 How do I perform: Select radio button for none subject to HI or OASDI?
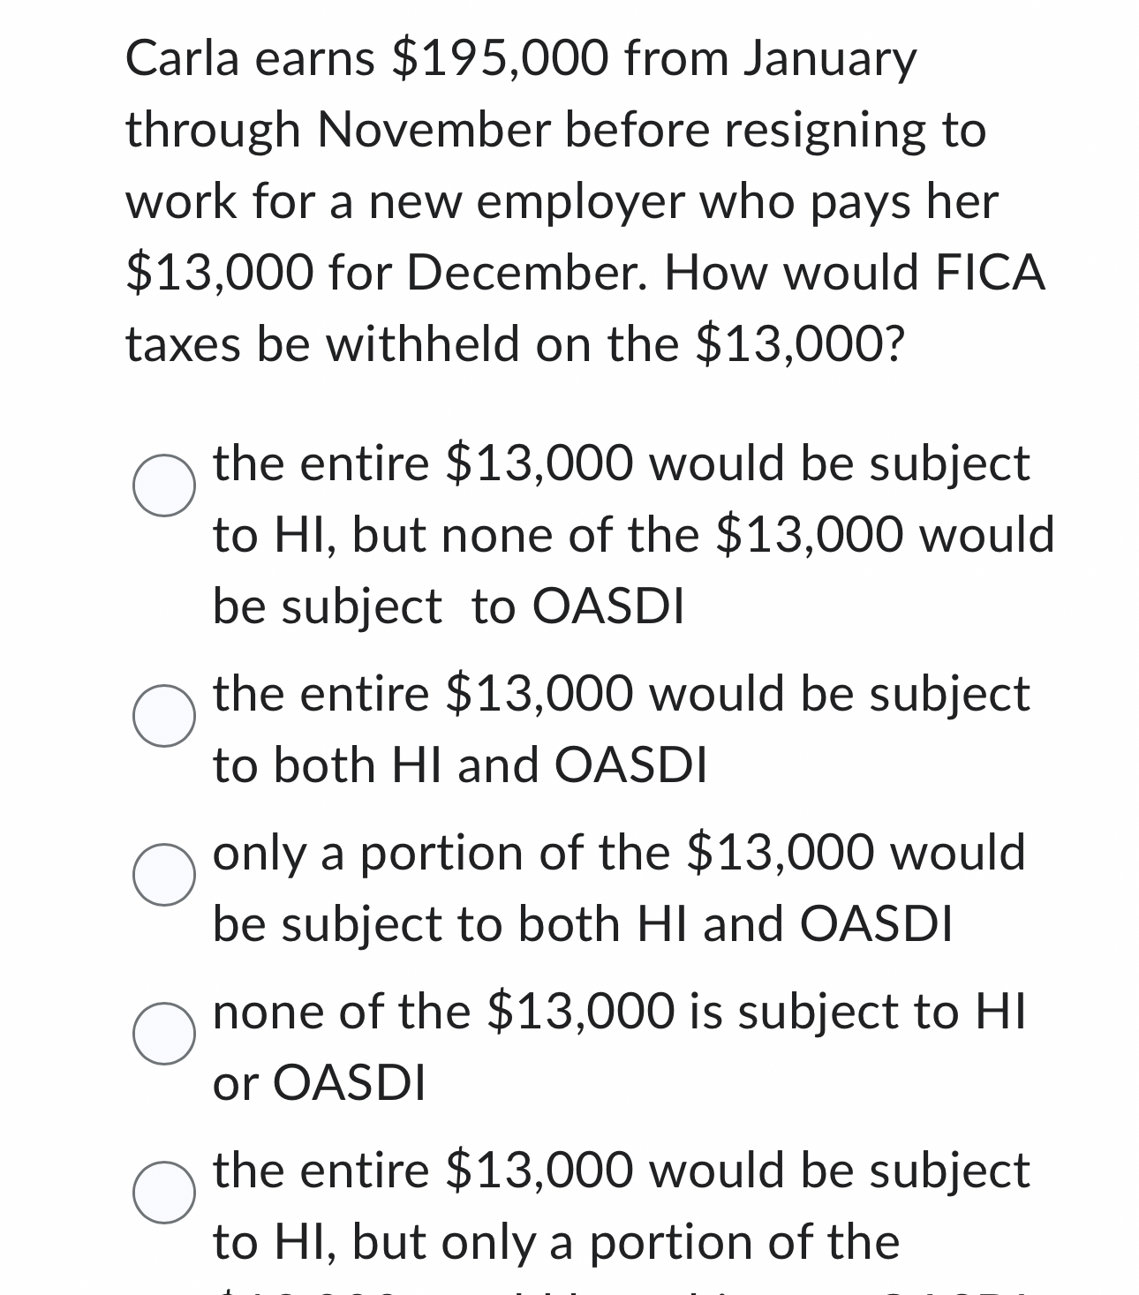click(166, 1033)
